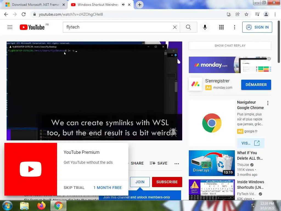Viewport: 281px width, 211px height.
Task: Open the Chrome install/download page icon
Action: pos(229,14)
